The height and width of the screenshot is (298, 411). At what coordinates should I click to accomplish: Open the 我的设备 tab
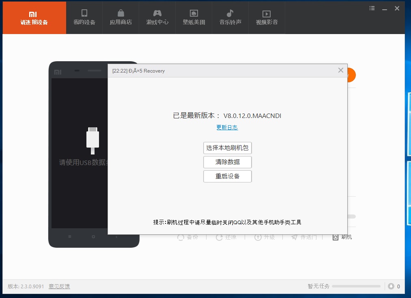point(84,17)
